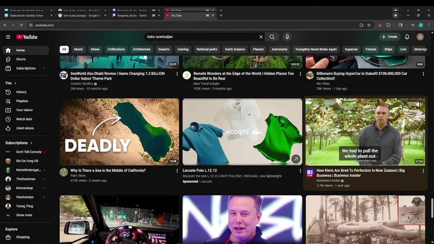Unmute the Kiwis preview with the speaker icon
Viewport: 434px width, 244px height.
click(x=419, y=105)
